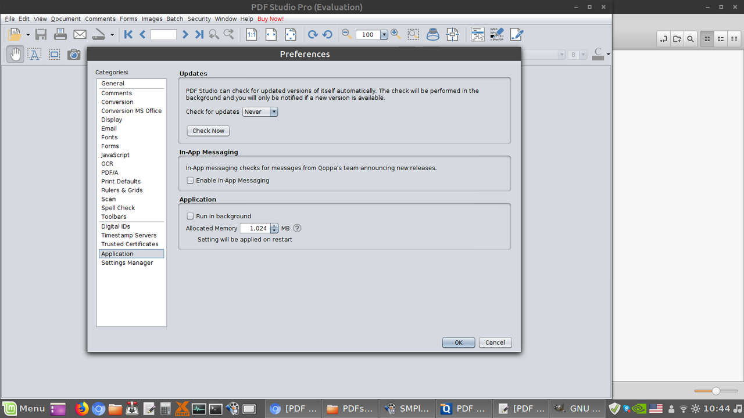The width and height of the screenshot is (744, 418).
Task: Select the Text Selection tool icon
Action: pos(34,55)
